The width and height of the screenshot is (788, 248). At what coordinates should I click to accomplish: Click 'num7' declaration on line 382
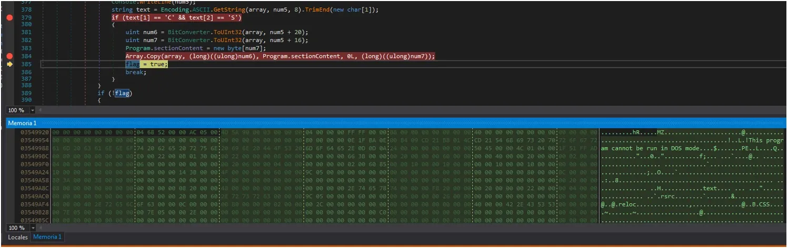point(150,40)
